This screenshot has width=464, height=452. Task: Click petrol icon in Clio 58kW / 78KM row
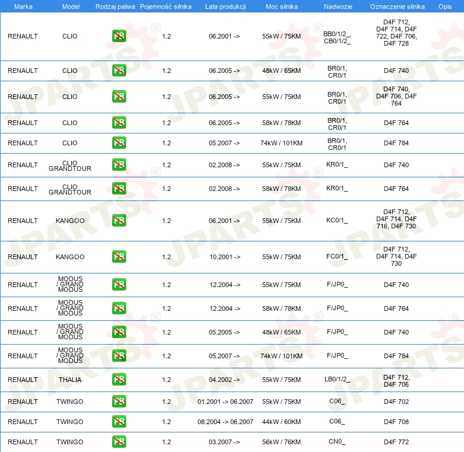point(119,122)
